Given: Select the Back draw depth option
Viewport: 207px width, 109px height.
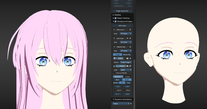Looking at the screenshot, I should pyautogui.click(x=118, y=80).
